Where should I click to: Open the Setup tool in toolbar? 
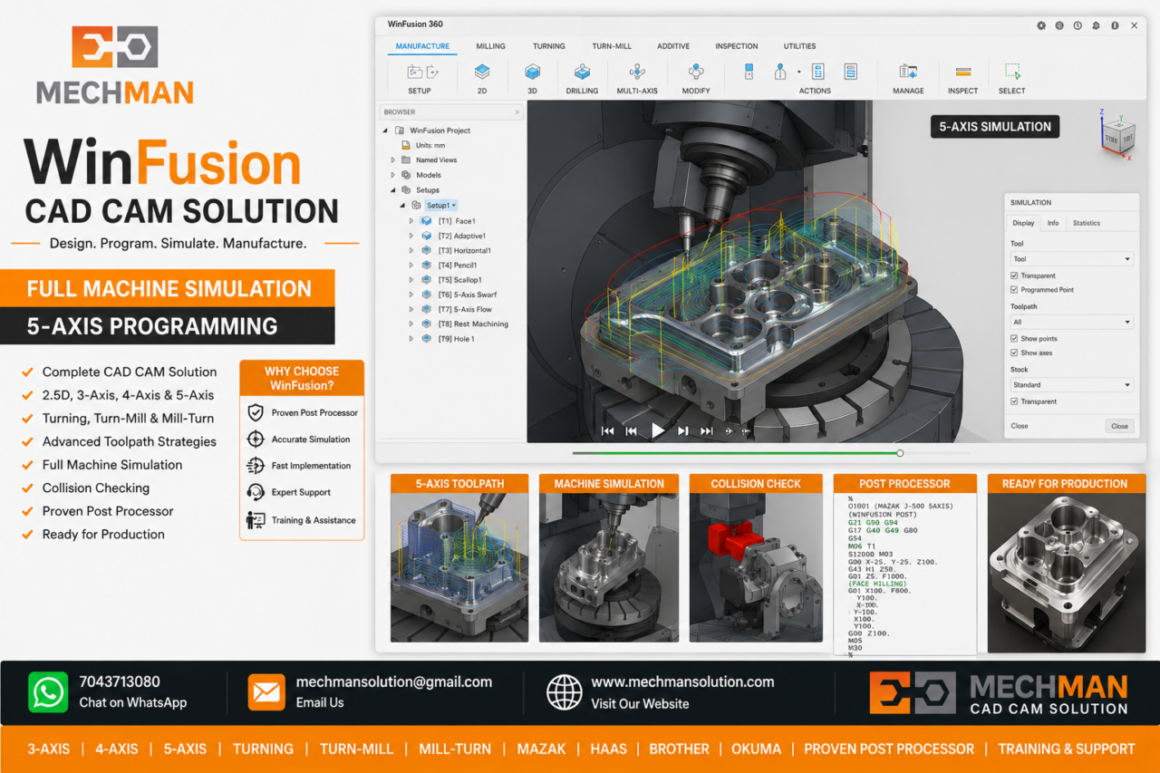[x=420, y=78]
